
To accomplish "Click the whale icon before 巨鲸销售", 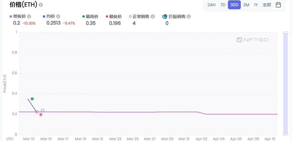I will coord(164,16).
